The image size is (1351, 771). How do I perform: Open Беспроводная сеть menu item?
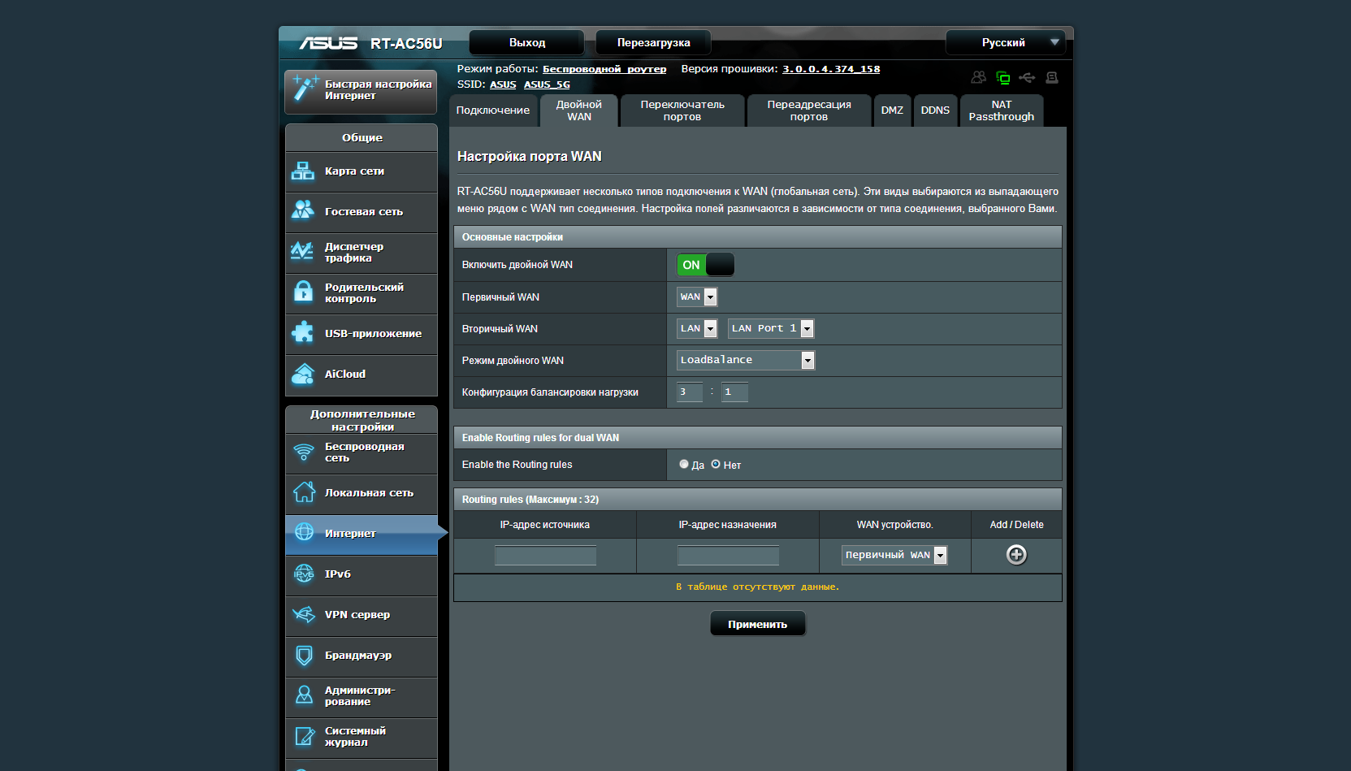coord(362,453)
